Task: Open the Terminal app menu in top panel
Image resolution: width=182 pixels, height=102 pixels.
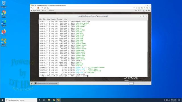Action: (51, 11)
